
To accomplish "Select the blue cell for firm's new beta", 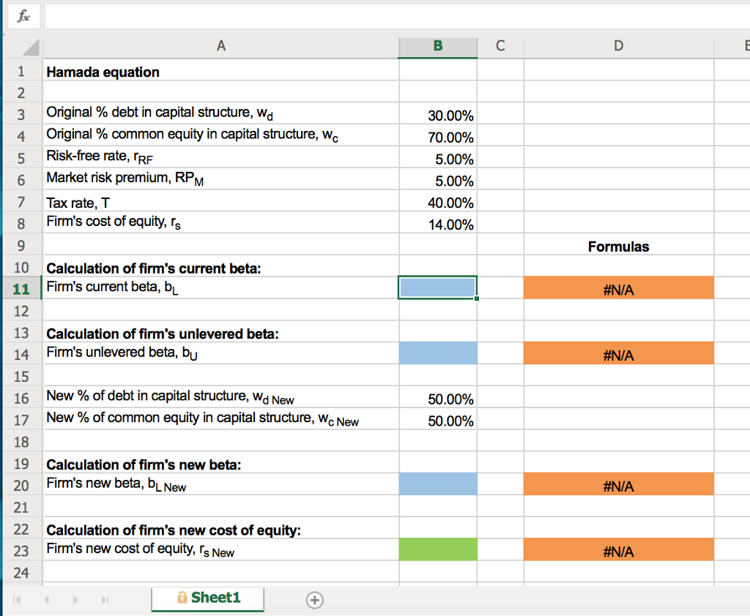I will pos(438,484).
